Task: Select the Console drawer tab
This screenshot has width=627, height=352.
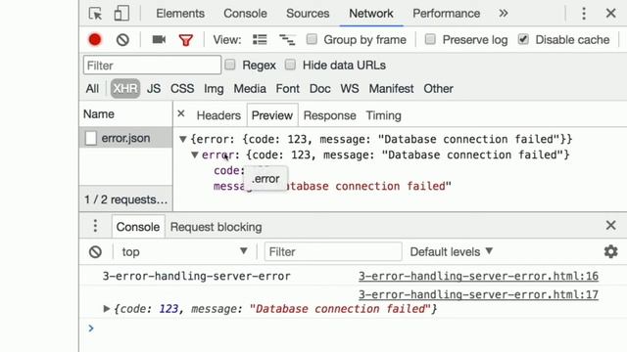Action: [138, 227]
